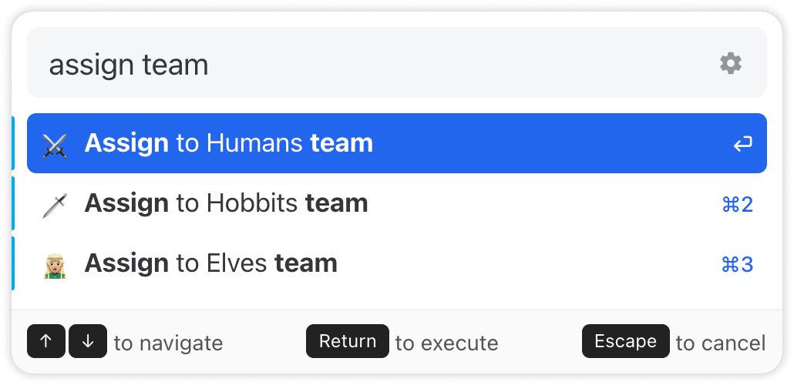The width and height of the screenshot is (794, 385).
Task: Click the down arrow key icon
Action: [88, 342]
